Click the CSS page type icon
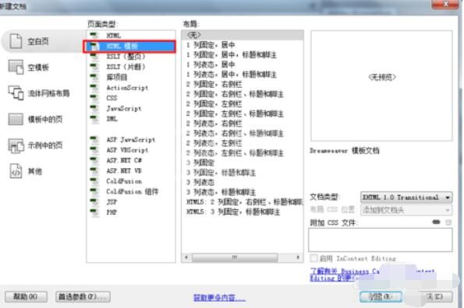Viewport: 464px width, 308px height. [94, 98]
